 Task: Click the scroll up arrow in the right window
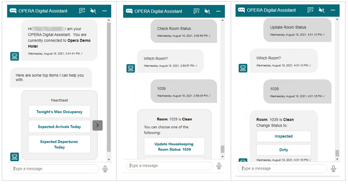(x=337, y=19)
